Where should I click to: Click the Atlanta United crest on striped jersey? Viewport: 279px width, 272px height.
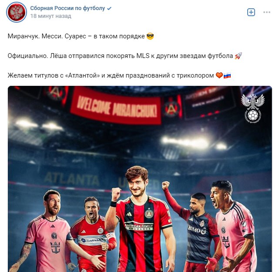click(x=149, y=214)
